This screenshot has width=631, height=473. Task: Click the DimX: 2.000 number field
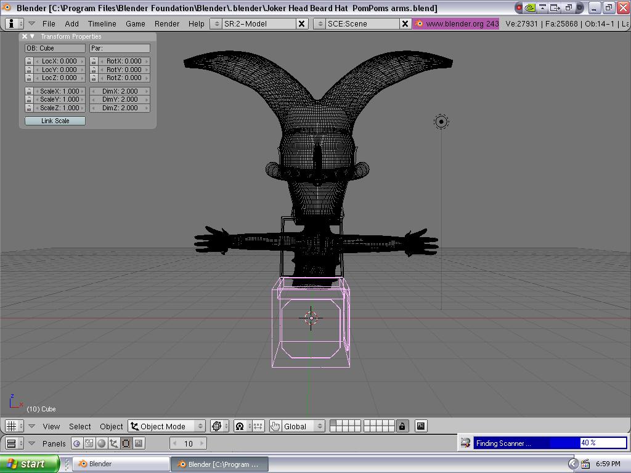(120, 91)
